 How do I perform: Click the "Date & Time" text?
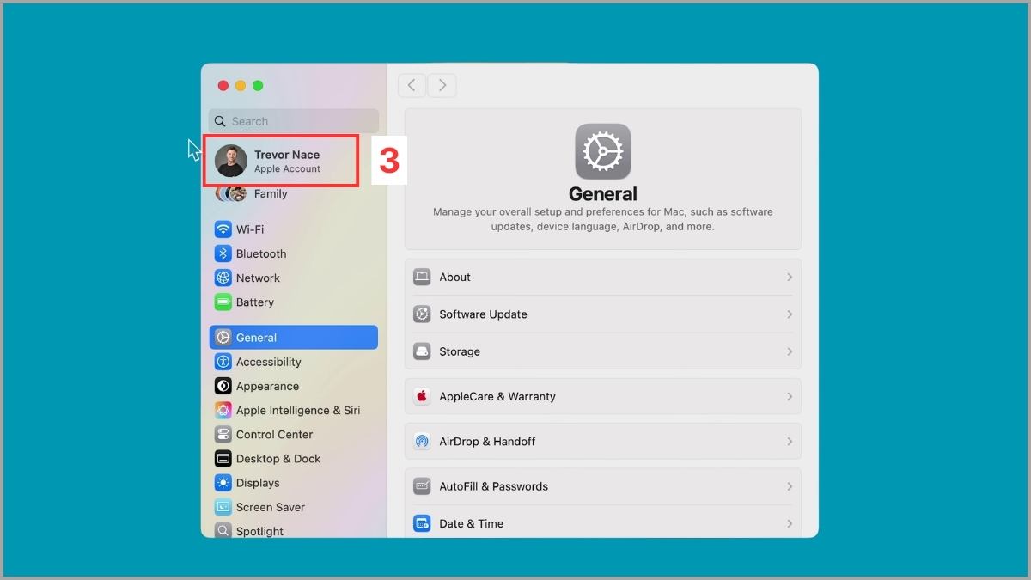click(x=471, y=523)
